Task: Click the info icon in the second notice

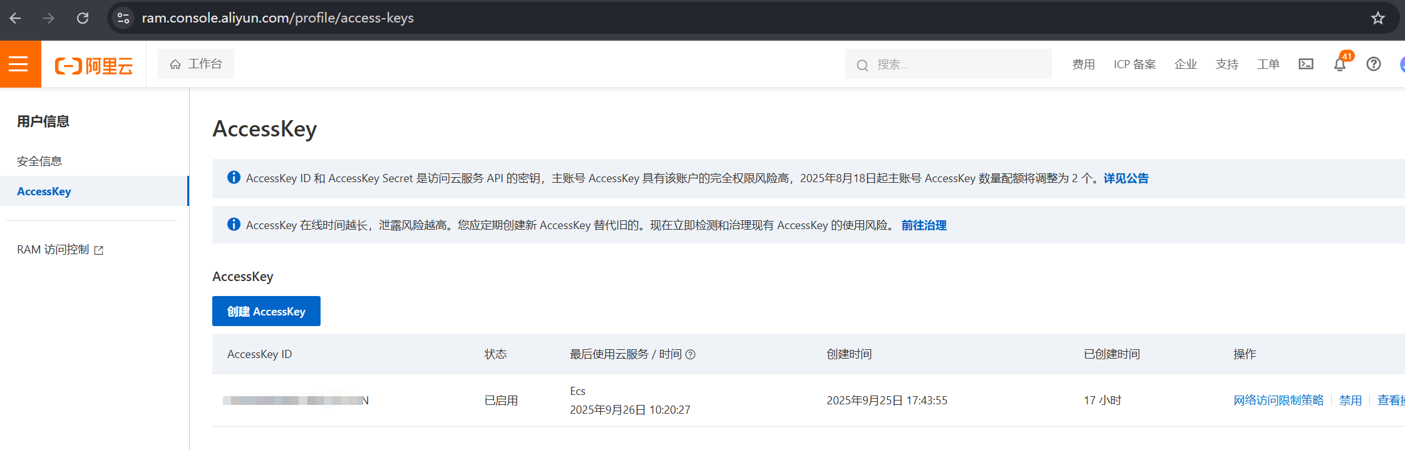Action: pos(234,225)
